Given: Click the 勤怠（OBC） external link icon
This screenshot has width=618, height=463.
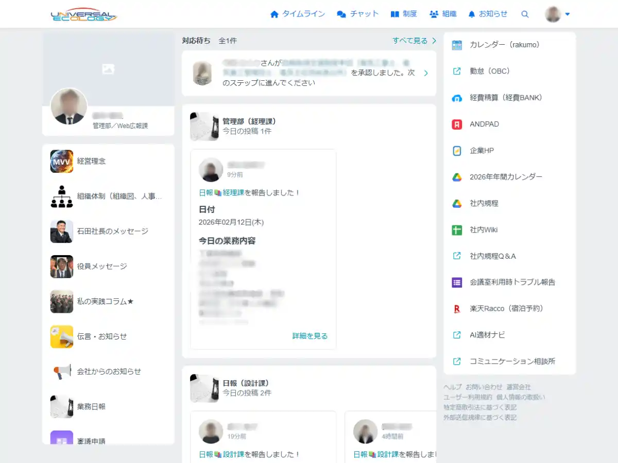Looking at the screenshot, I should pos(457,72).
